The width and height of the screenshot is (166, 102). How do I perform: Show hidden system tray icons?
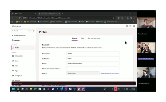click(x=109, y=89)
